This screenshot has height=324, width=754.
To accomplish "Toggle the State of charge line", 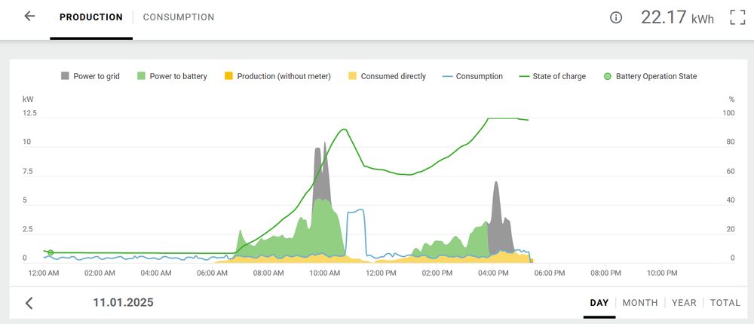I will click(553, 76).
